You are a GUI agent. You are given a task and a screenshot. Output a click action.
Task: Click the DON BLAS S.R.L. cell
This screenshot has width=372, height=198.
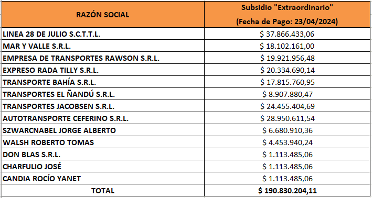[x=103, y=155]
